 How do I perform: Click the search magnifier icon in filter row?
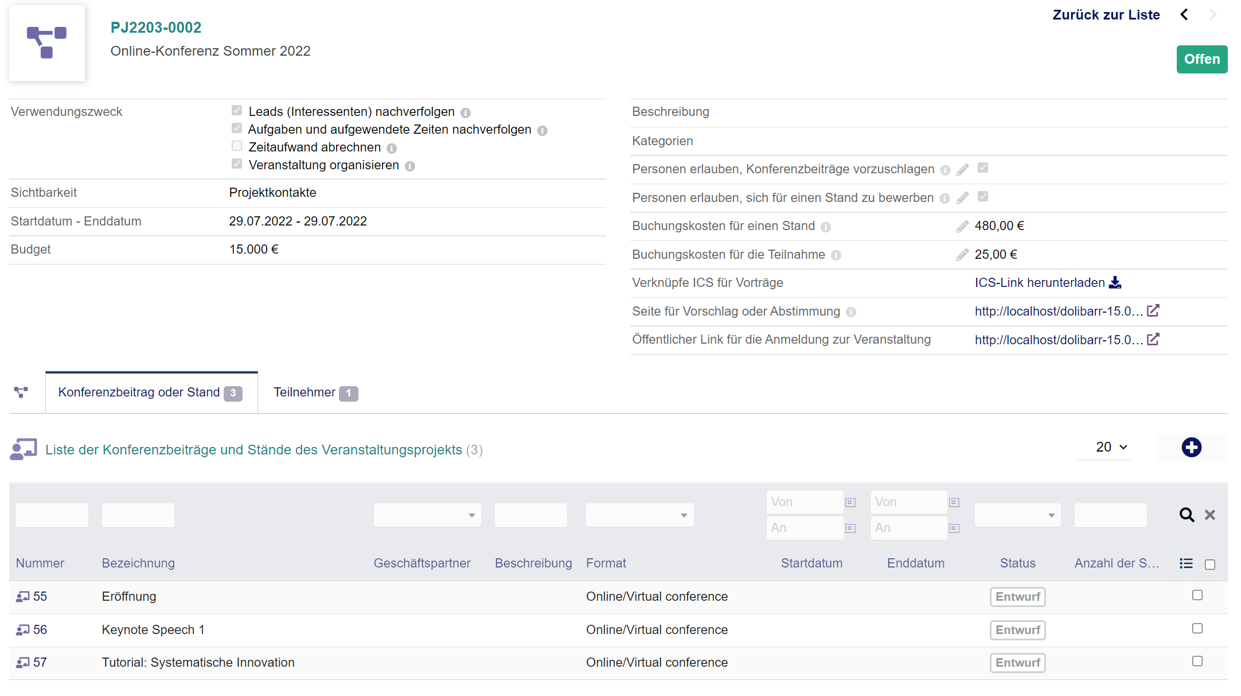click(x=1187, y=515)
